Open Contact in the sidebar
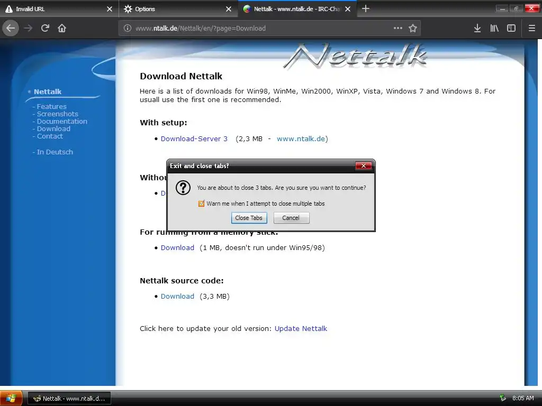This screenshot has height=406, width=542. pyautogui.click(x=50, y=136)
